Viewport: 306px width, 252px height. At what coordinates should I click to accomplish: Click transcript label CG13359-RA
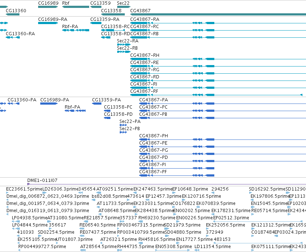(105, 19)
